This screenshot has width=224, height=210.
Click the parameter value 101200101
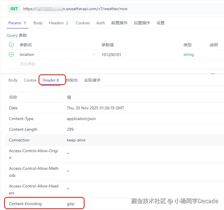111,55
